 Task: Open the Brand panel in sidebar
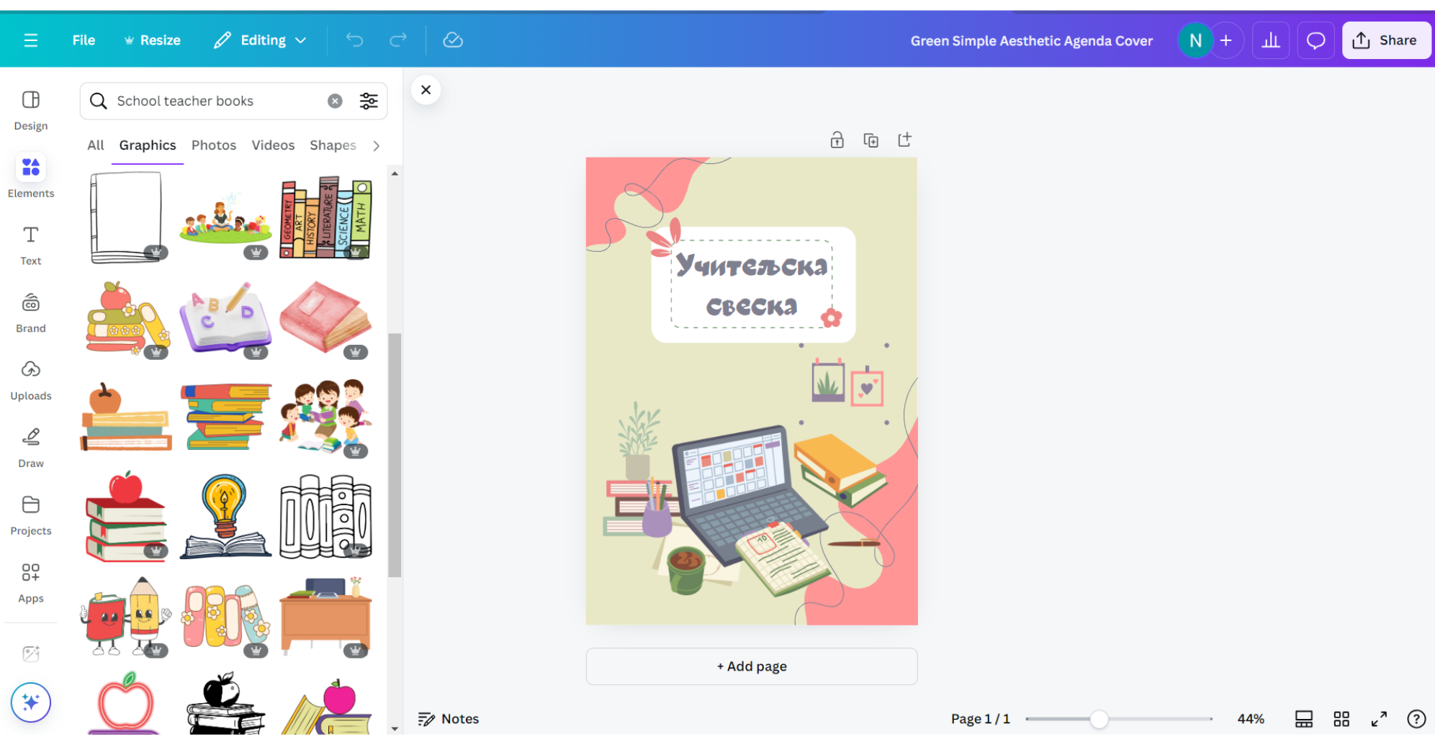(31, 313)
